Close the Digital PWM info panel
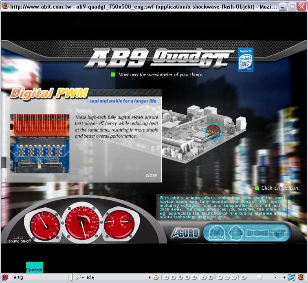The width and height of the screenshot is (308, 283). pos(151,175)
